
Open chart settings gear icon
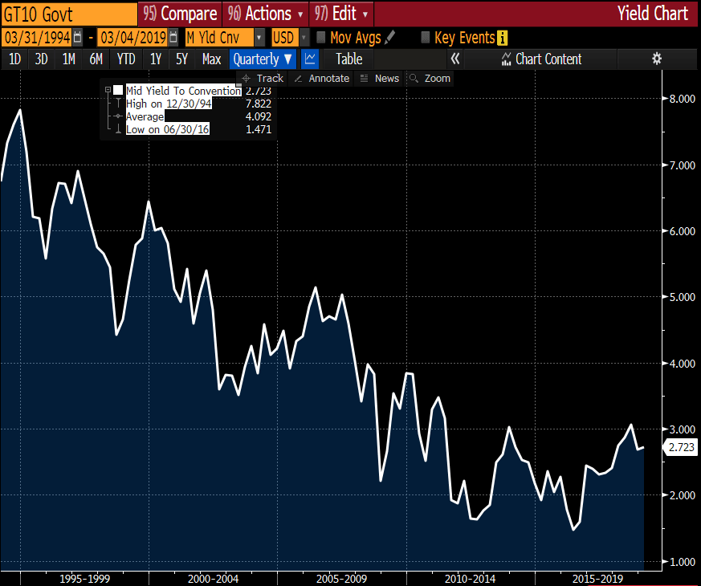pyautogui.click(x=656, y=59)
